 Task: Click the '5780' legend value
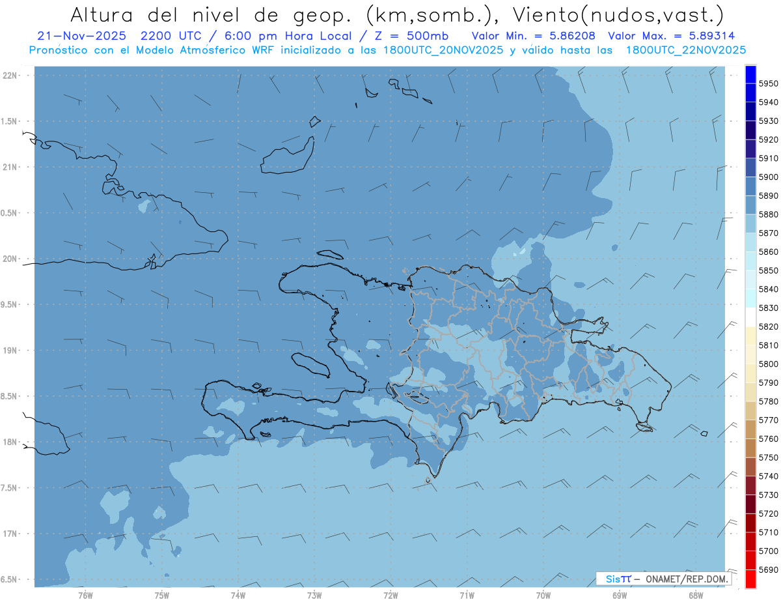coord(768,401)
